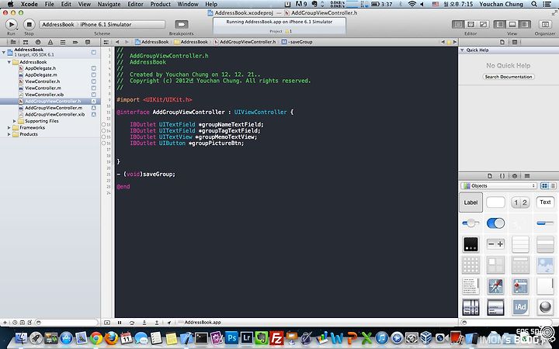Select the Stepper object in library
The image size is (559, 349).
(495, 244)
